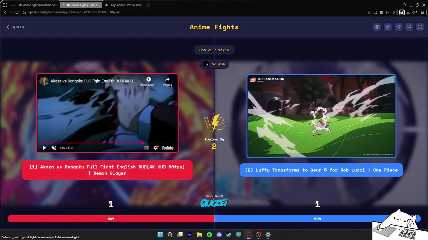
Task: Go back with the browser back arrow
Action: tap(5, 12)
